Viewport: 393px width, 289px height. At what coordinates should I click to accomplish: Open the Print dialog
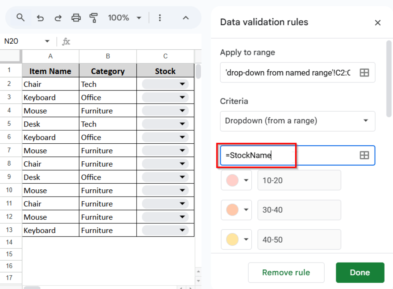point(76,18)
